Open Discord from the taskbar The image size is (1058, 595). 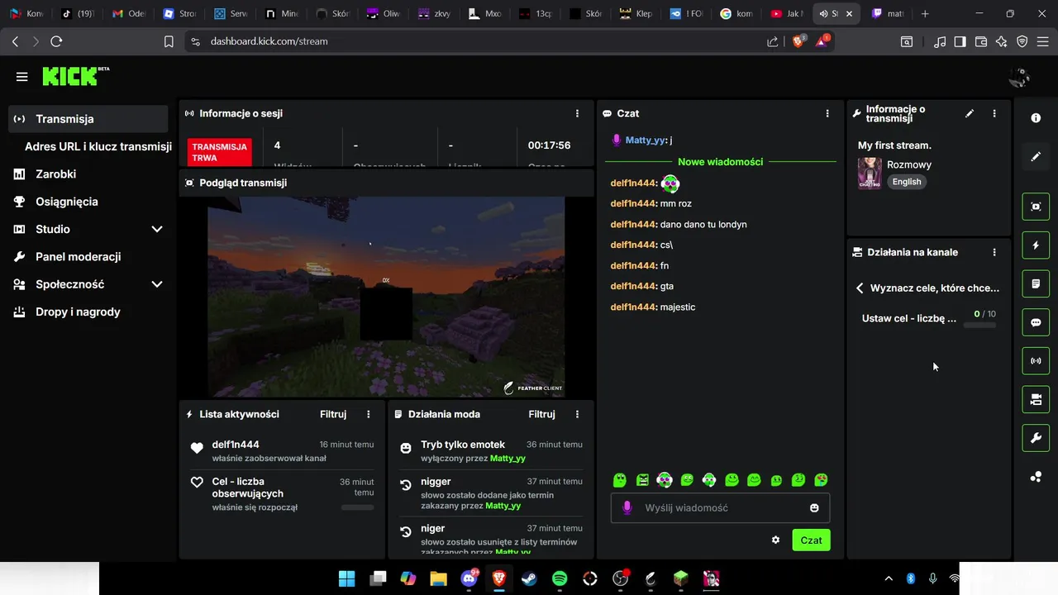coord(469,578)
